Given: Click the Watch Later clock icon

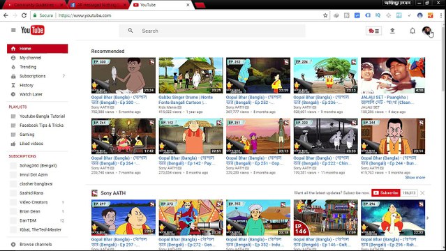Looking at the screenshot, I should [x=13, y=94].
